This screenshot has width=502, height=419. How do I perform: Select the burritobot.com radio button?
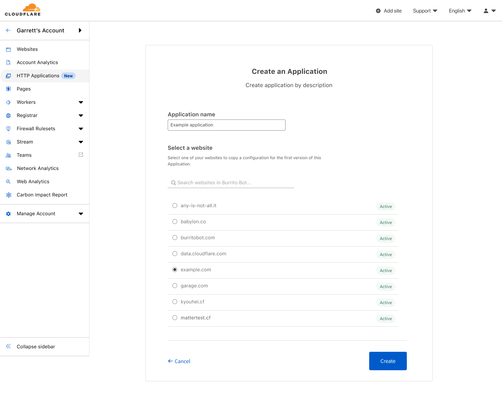point(175,238)
